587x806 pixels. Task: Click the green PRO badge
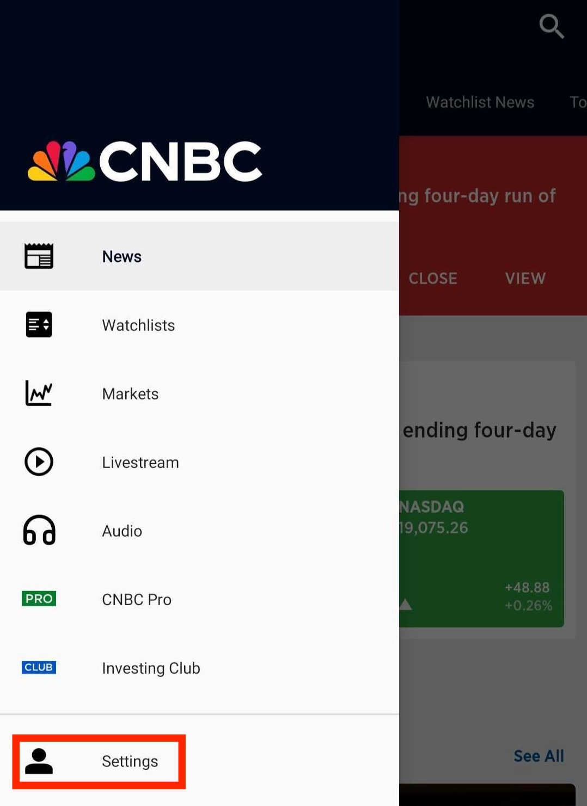click(39, 598)
